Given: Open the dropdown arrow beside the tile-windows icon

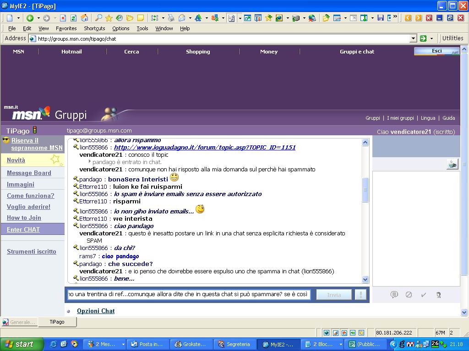Looking at the screenshot, I should 163,18.
